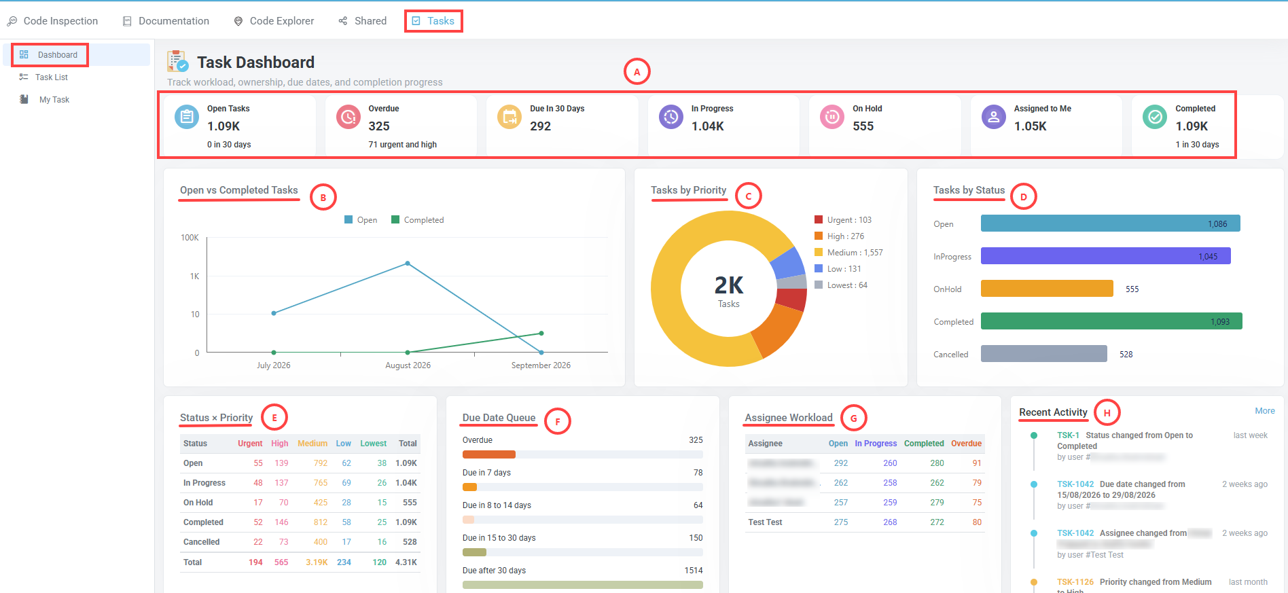Screen dimensions: 1288x593
Task: Click Open row Medium cell 792
Action: click(x=321, y=463)
